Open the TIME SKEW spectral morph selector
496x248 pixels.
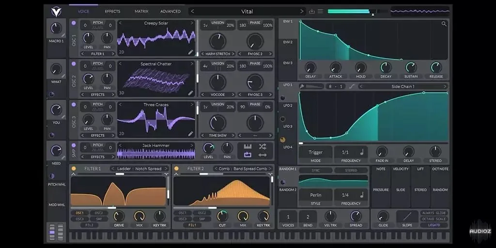pos(218,136)
